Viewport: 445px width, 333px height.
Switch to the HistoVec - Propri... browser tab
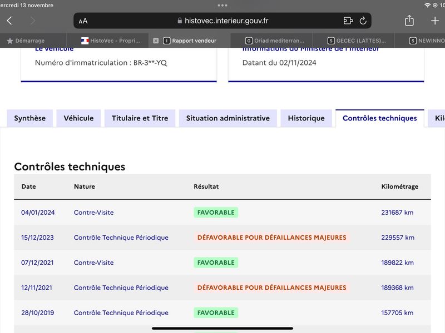point(107,41)
